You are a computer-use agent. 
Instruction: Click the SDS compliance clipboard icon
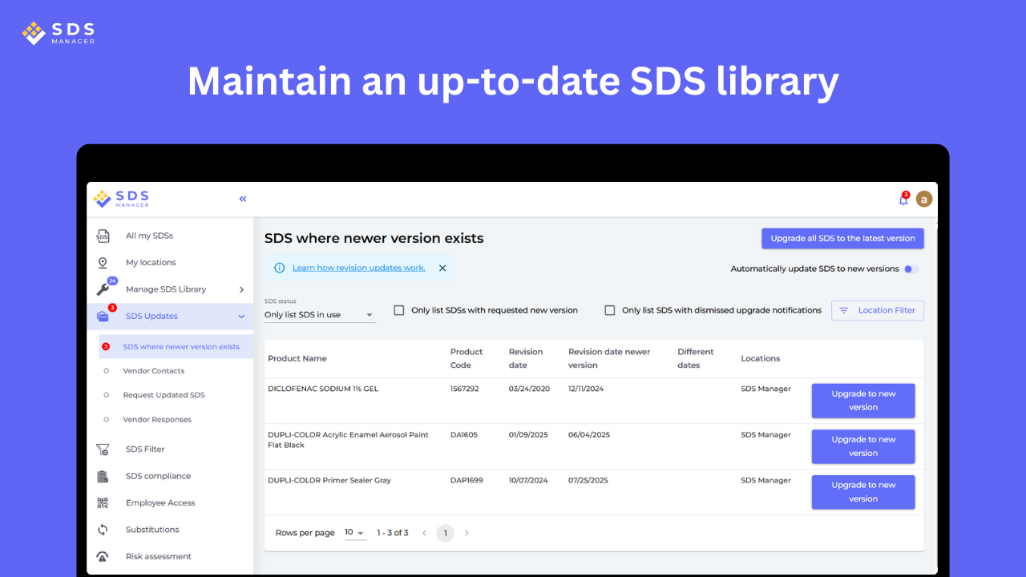pyautogui.click(x=103, y=476)
